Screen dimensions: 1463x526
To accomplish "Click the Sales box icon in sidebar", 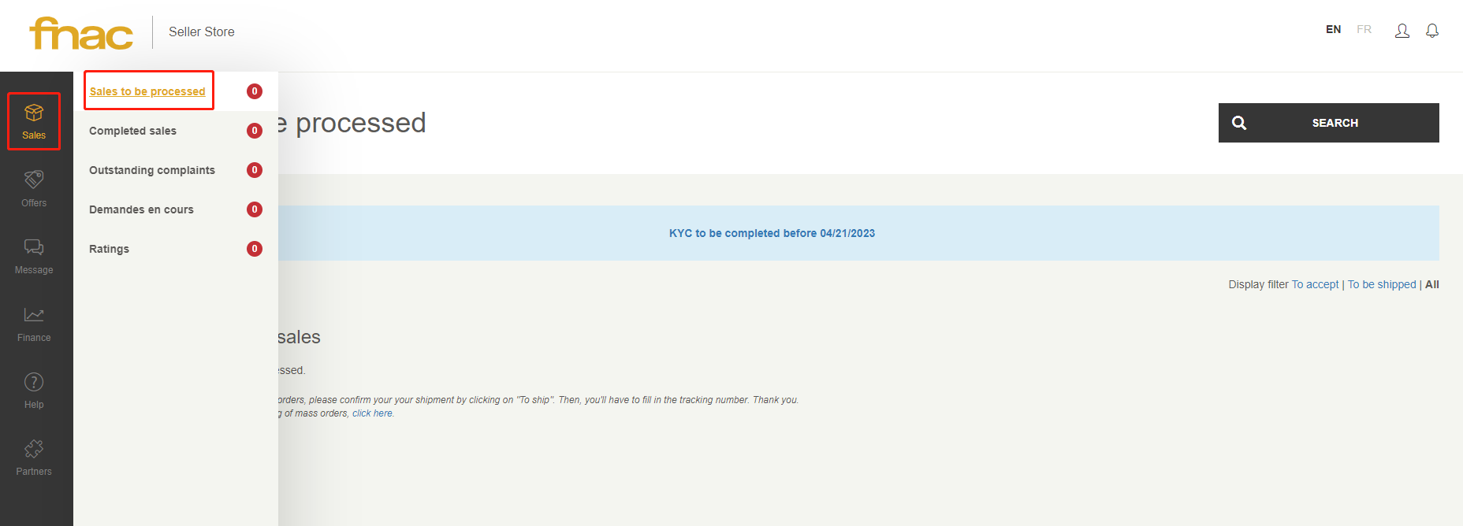I will [34, 114].
